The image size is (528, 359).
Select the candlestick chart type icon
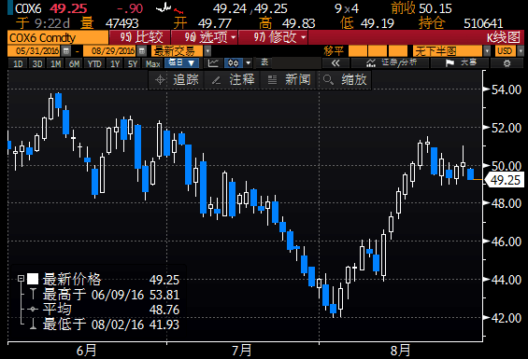(x=234, y=62)
